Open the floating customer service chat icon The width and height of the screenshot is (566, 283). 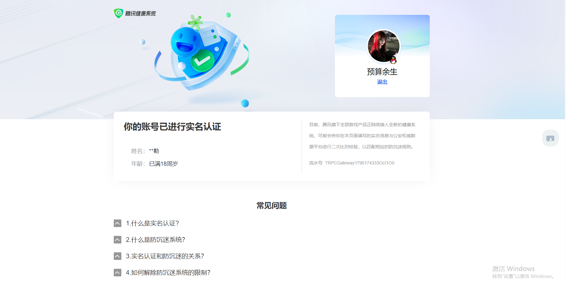click(x=550, y=138)
